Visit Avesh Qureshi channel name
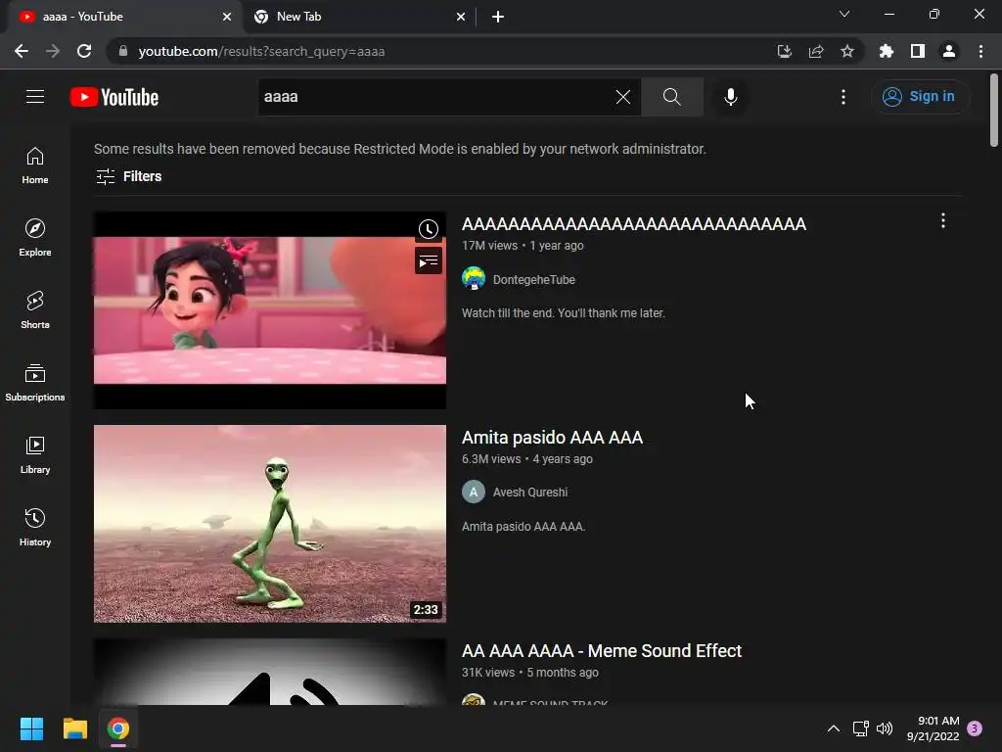The width and height of the screenshot is (1002, 752). pos(530,493)
